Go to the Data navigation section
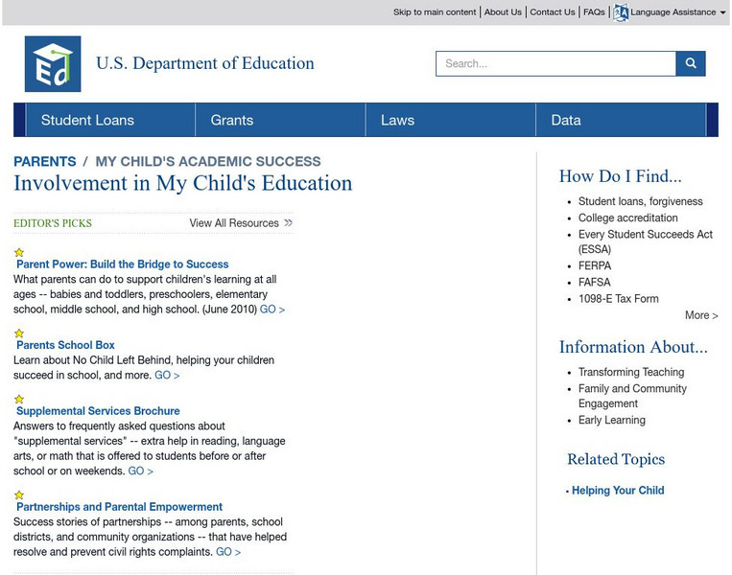 566,120
